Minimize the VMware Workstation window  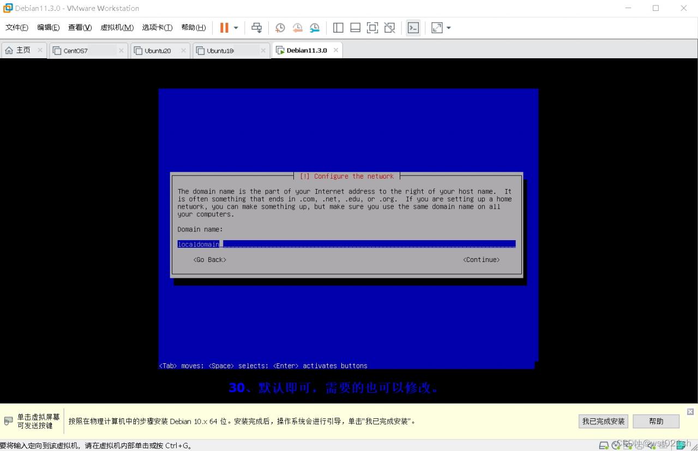coord(628,8)
